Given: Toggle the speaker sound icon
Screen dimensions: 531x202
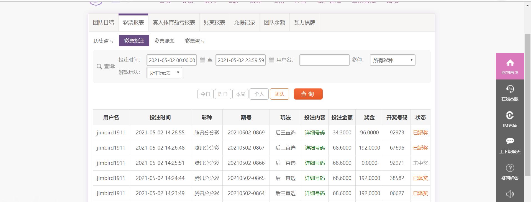Looking at the screenshot, I should click(510, 194).
